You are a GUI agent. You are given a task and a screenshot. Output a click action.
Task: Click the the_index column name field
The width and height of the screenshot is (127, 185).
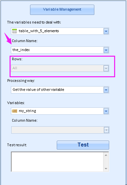[60, 50]
